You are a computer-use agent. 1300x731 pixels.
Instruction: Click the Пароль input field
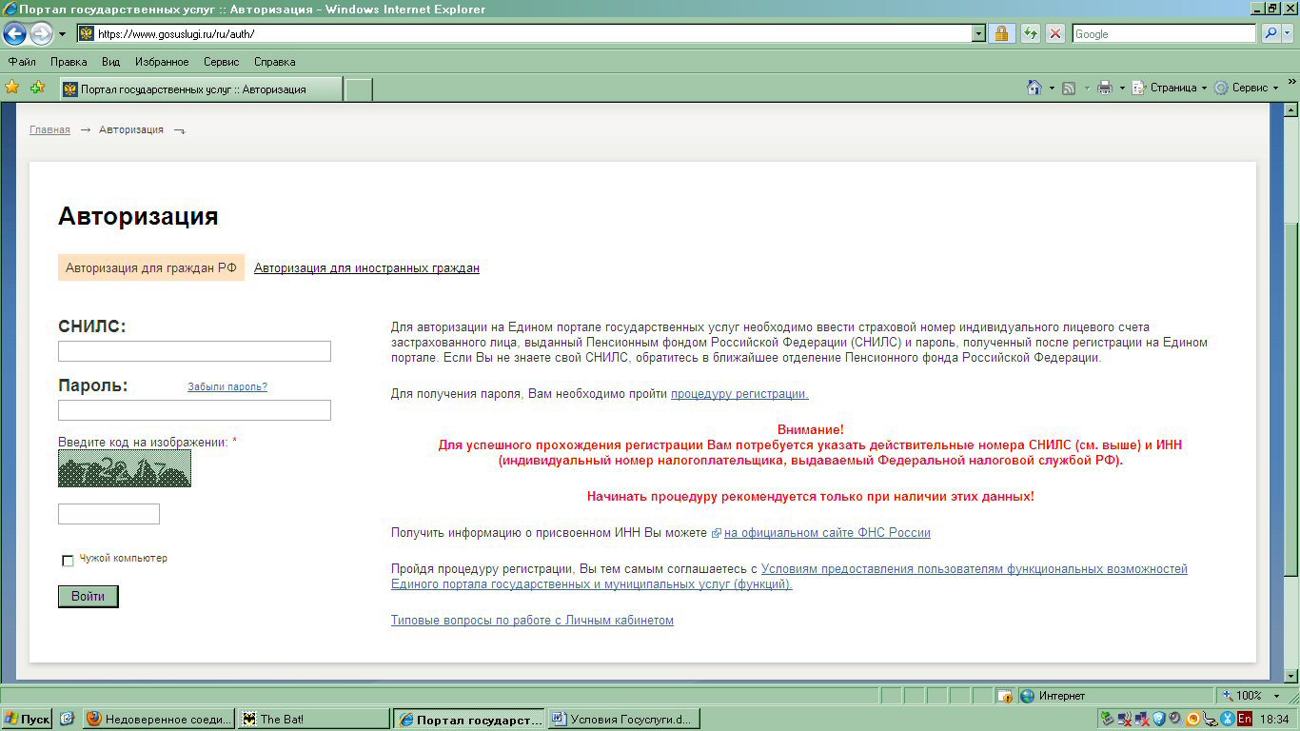(194, 410)
